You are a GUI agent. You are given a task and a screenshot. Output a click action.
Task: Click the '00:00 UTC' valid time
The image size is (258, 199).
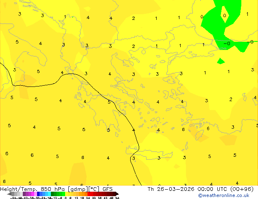pos(213,189)
